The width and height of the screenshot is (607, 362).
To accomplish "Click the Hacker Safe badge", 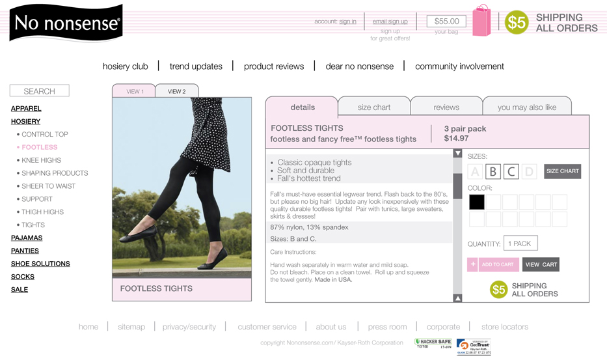I will click(x=433, y=343).
